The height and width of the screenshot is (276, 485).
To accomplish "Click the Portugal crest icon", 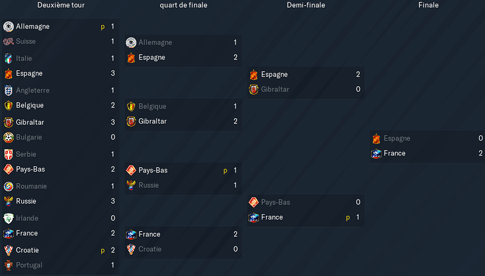I will pyautogui.click(x=8, y=265).
